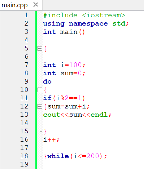Collapse the do block fold on line 10
This screenshot has height=169, width=144.
[40, 90]
